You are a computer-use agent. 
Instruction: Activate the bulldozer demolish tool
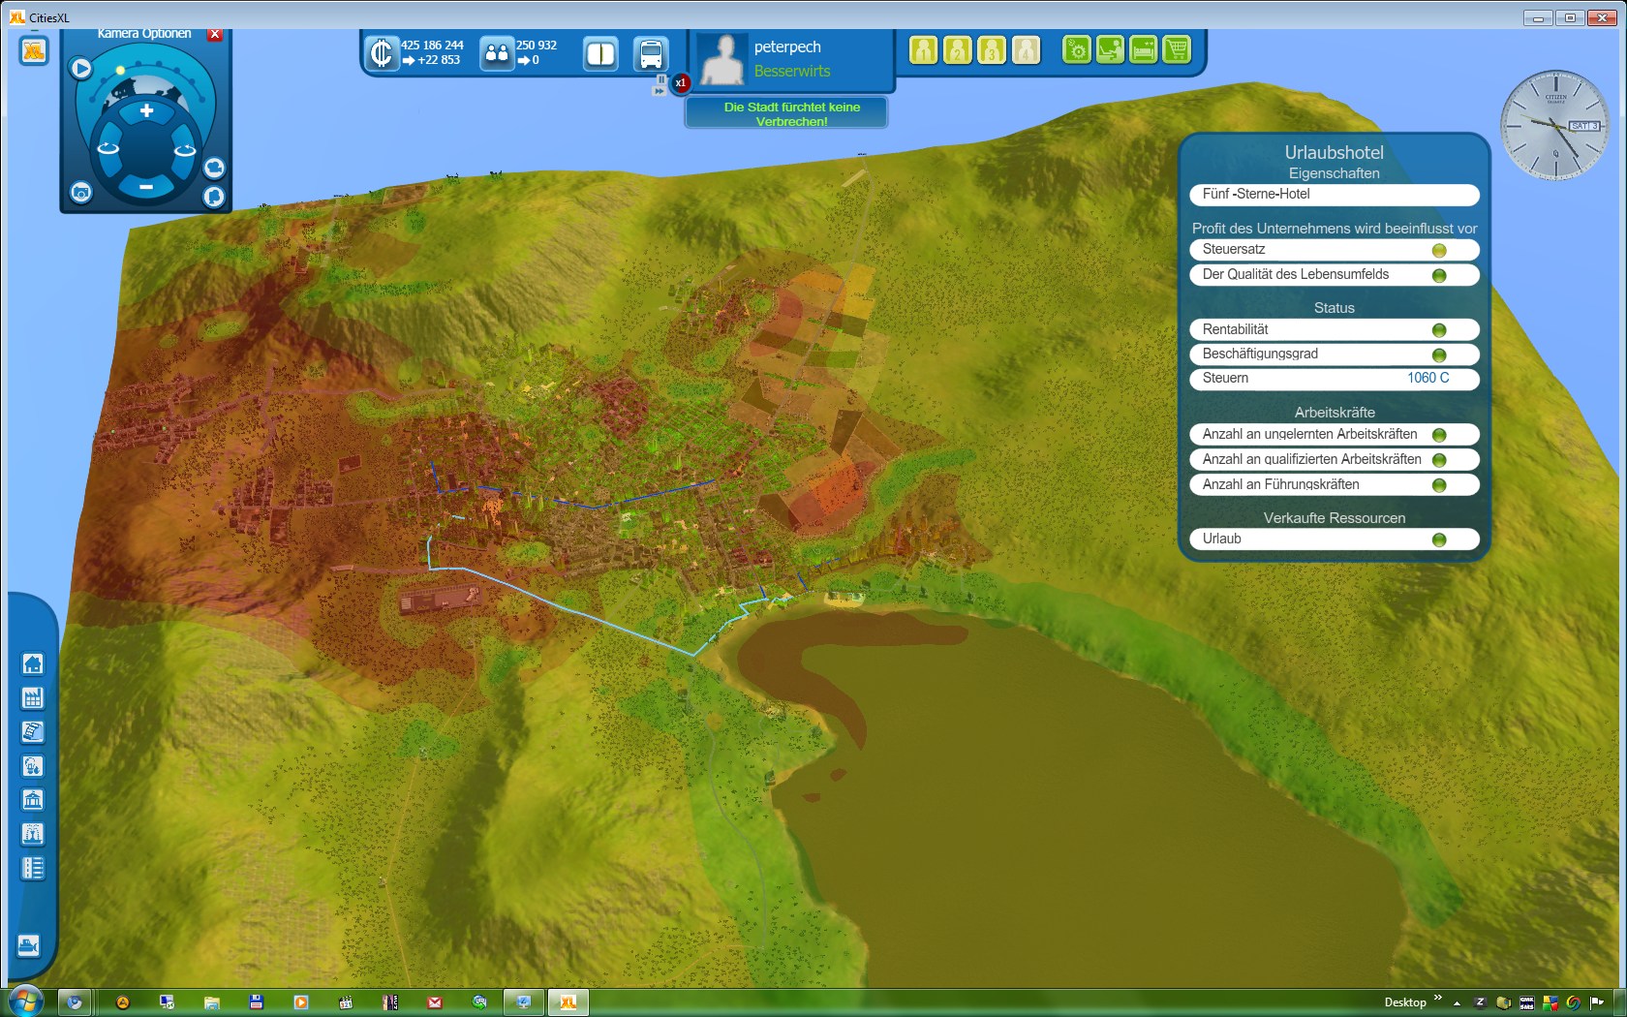click(29, 945)
